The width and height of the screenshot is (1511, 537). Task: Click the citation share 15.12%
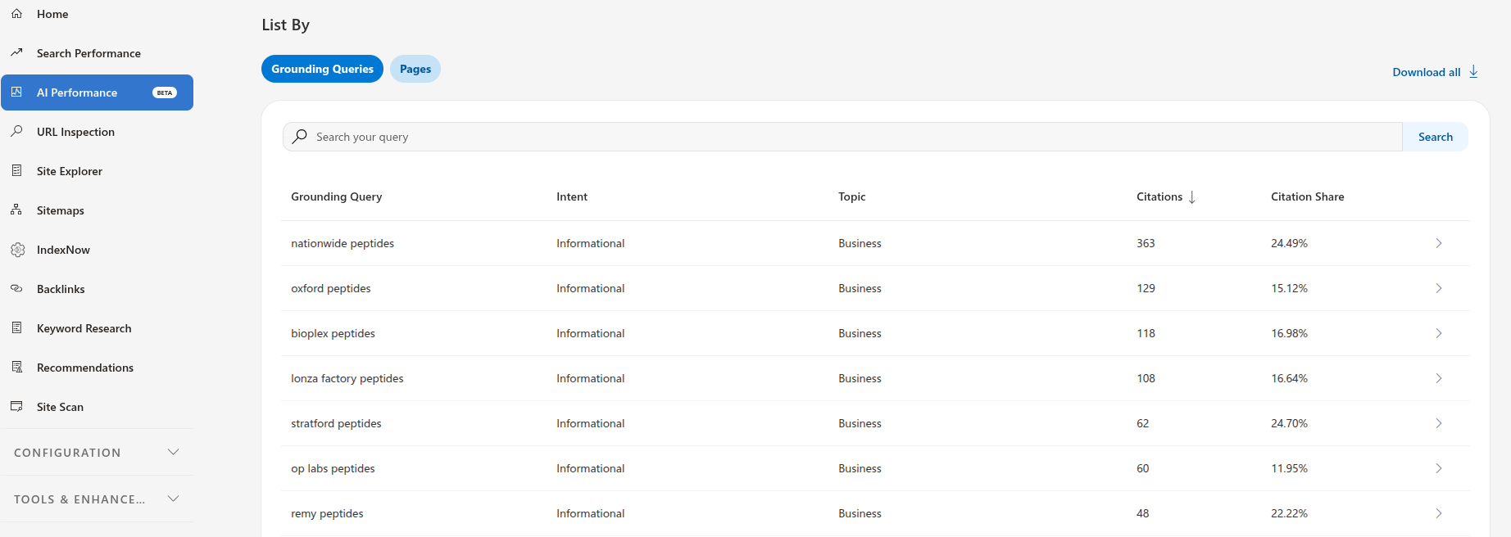[x=1289, y=288]
